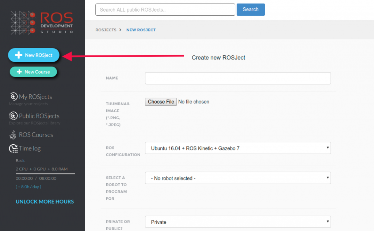Click the My ROSjects target icon
This screenshot has height=231, width=374.
coord(14,96)
